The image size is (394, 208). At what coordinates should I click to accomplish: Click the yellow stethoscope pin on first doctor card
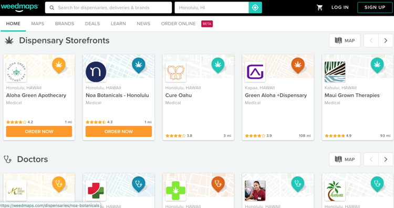(x=59, y=184)
